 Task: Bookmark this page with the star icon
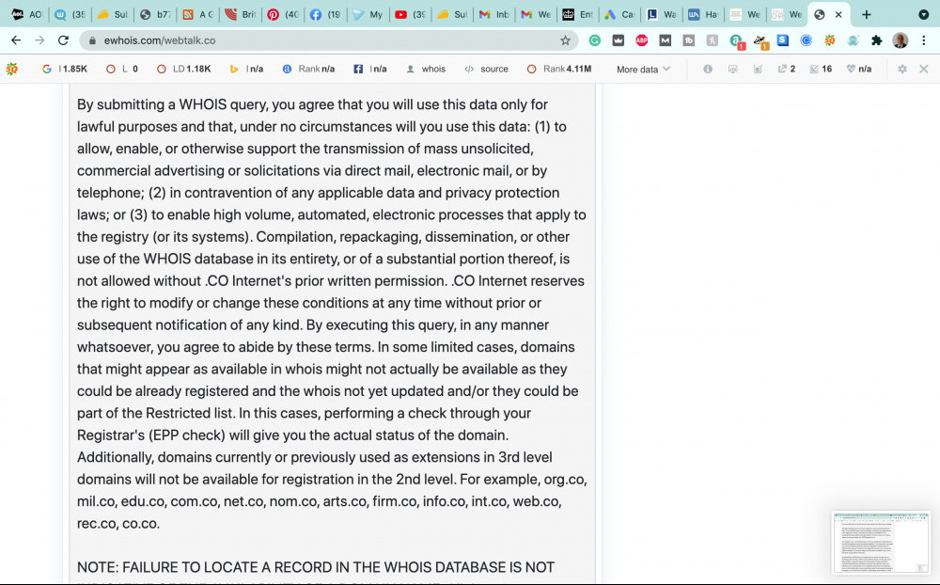[565, 40]
